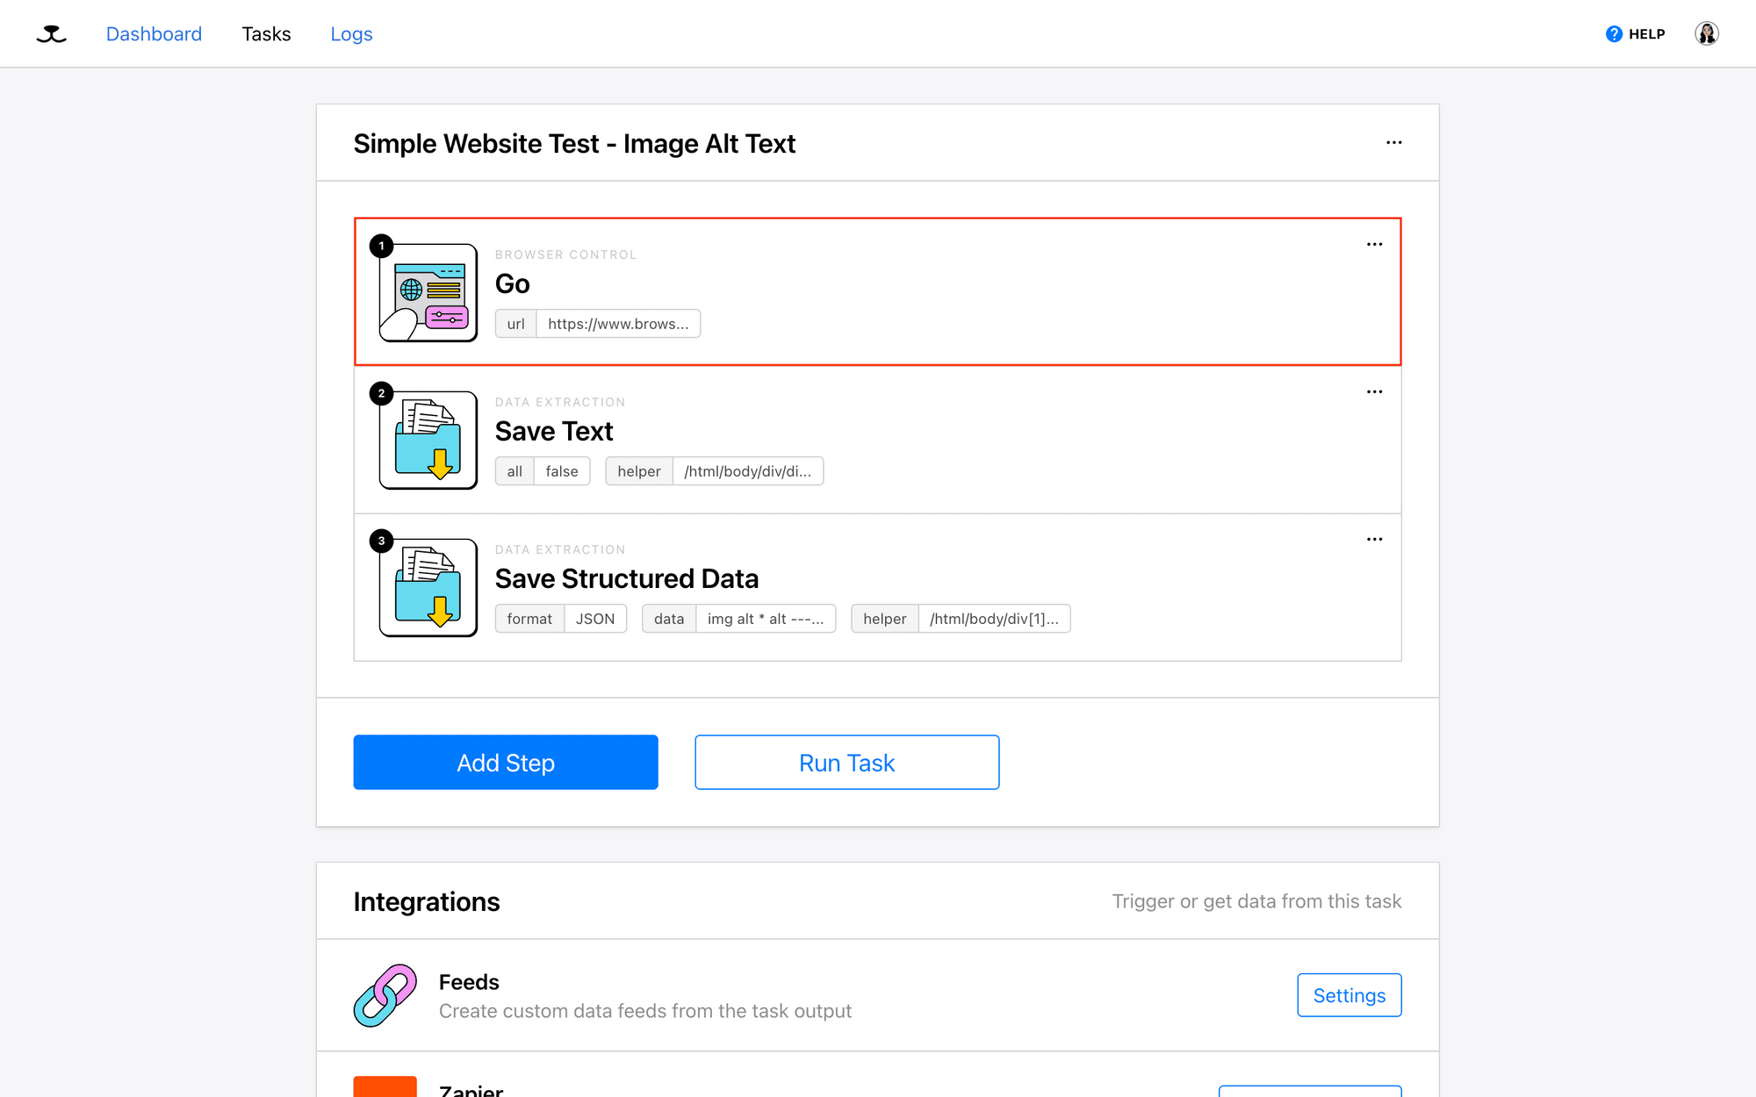
Task: Click the orange Zapier icon
Action: (x=385, y=1088)
